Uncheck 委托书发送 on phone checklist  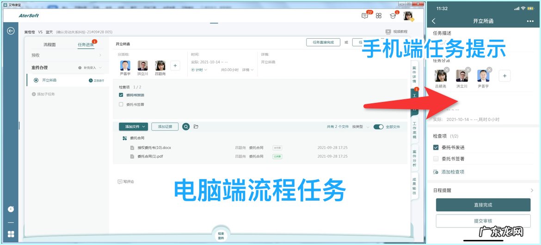(x=436, y=147)
